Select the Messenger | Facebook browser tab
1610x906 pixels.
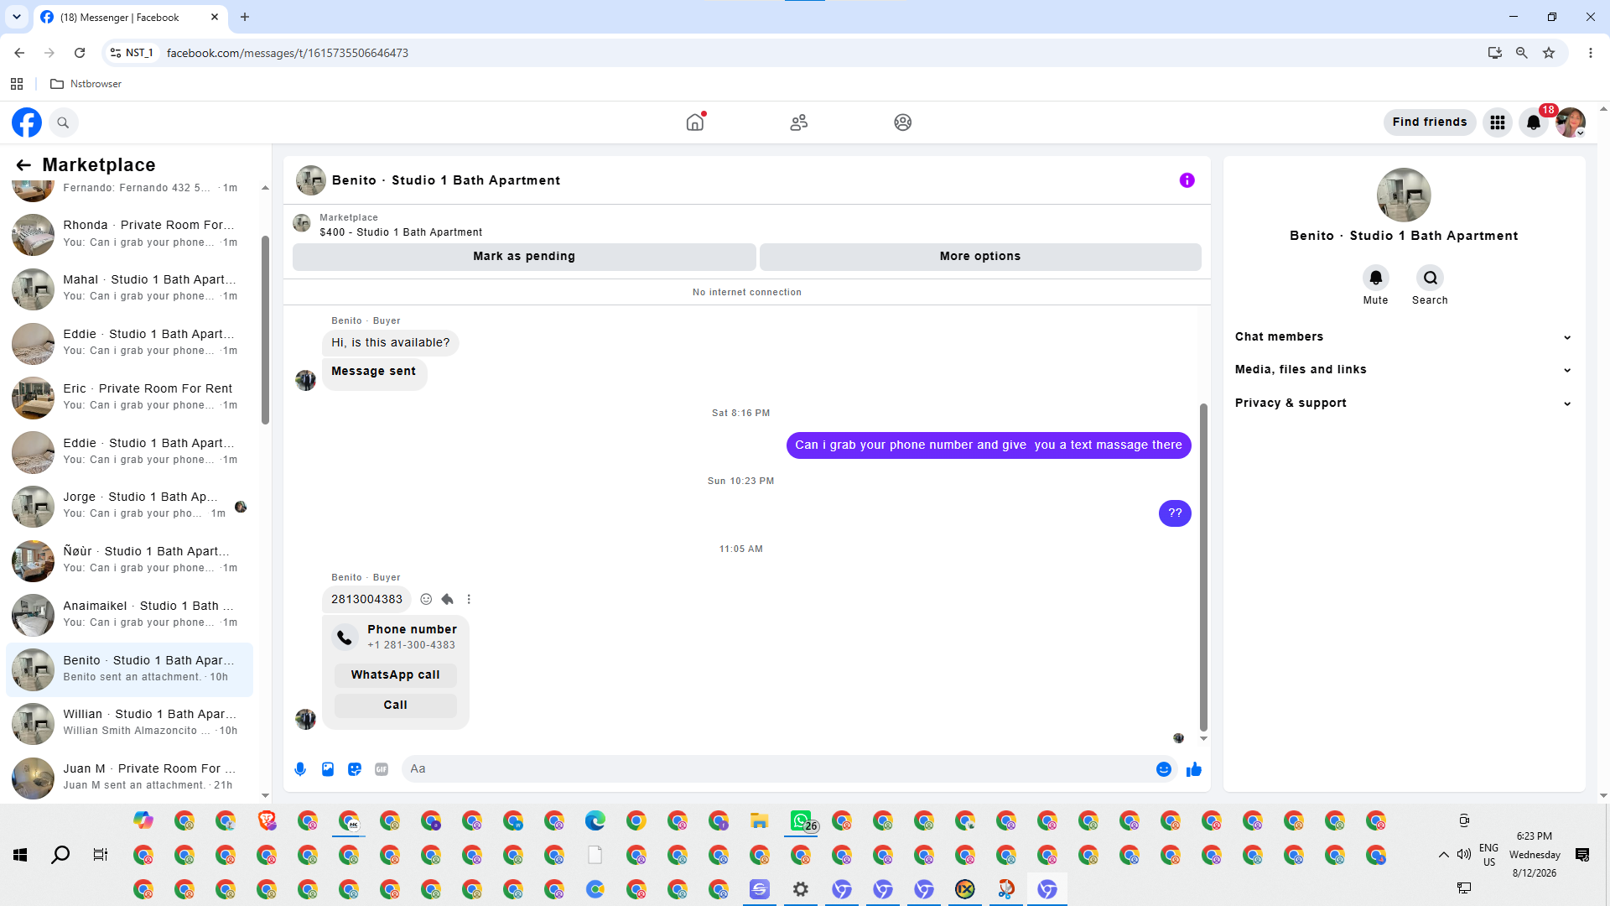[x=130, y=17]
